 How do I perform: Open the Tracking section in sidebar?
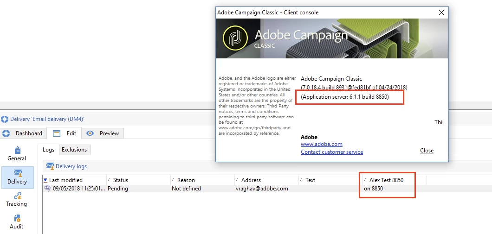tap(17, 200)
